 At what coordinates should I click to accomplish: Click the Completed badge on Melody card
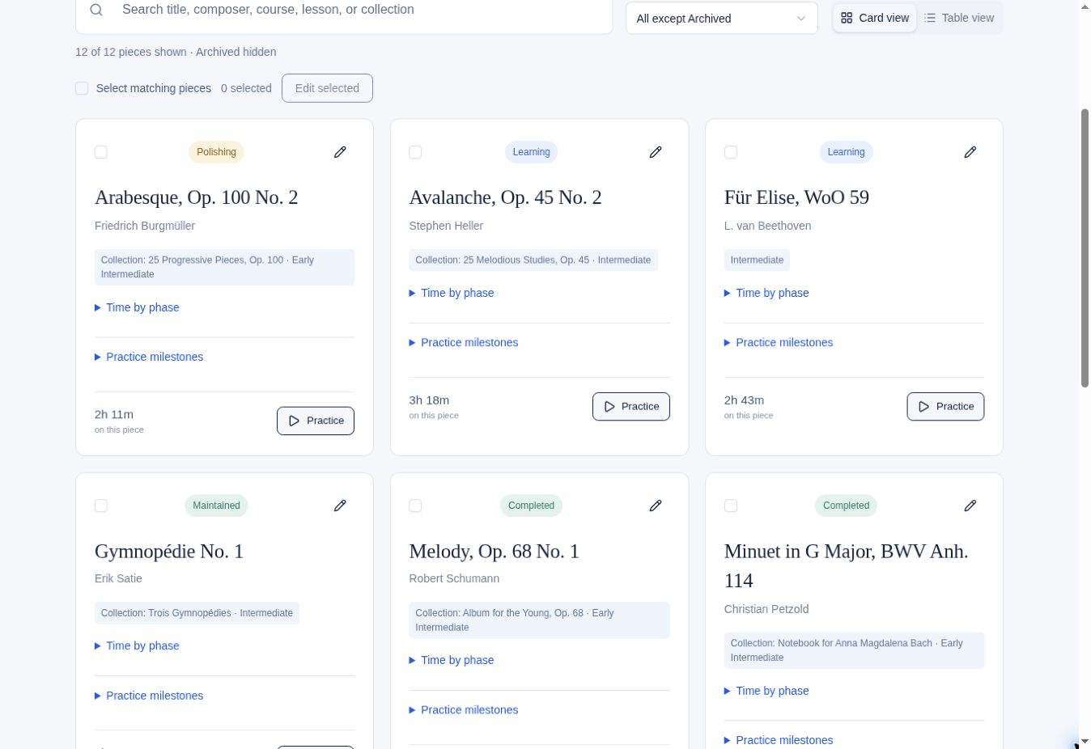pyautogui.click(x=531, y=506)
